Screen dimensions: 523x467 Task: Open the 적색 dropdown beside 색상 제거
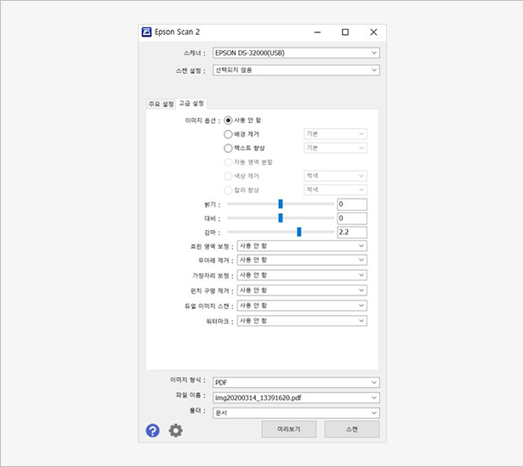336,176
